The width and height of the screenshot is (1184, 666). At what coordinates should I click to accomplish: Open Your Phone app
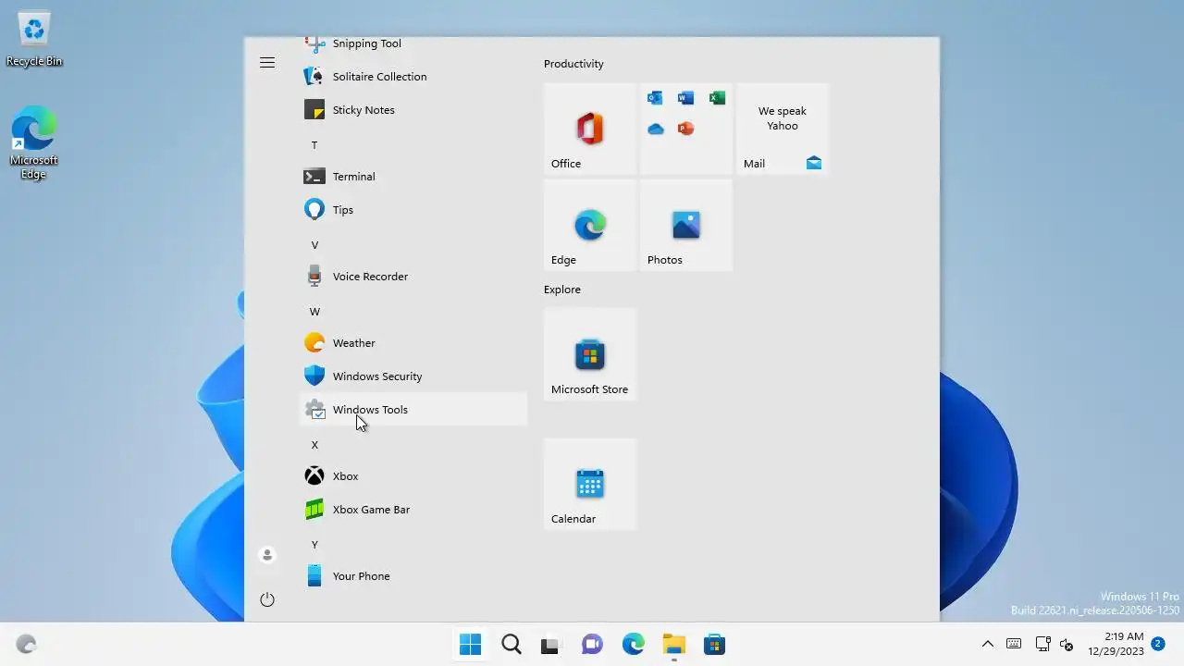(x=413, y=576)
